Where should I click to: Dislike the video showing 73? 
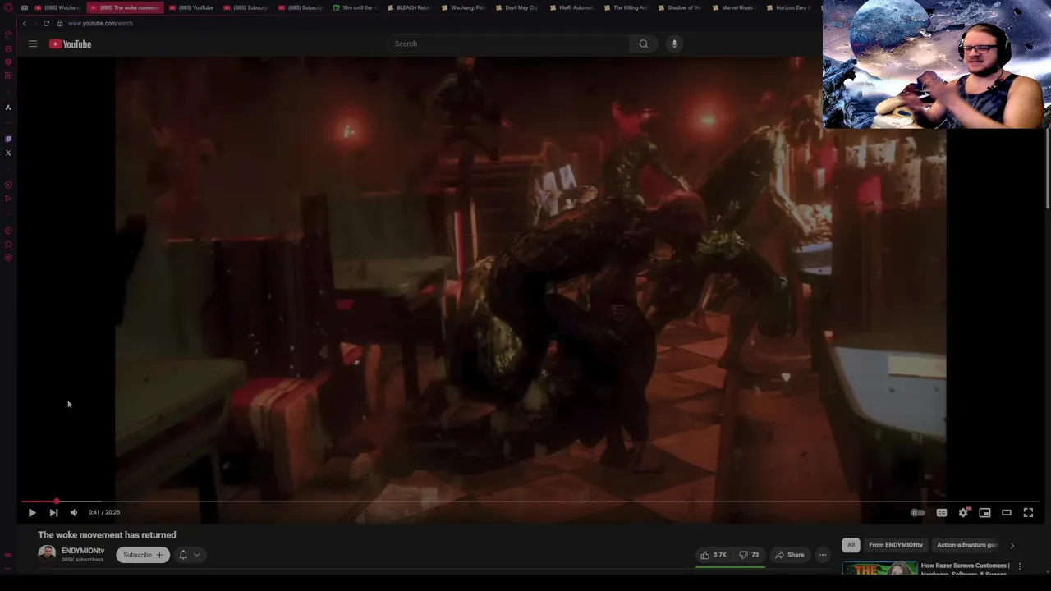tap(750, 555)
